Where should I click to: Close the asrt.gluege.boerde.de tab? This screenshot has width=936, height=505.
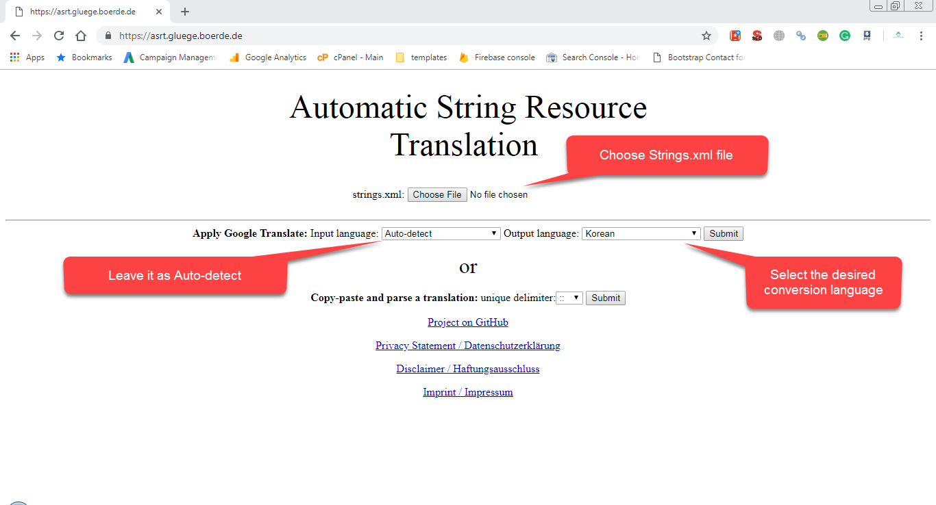tap(159, 12)
